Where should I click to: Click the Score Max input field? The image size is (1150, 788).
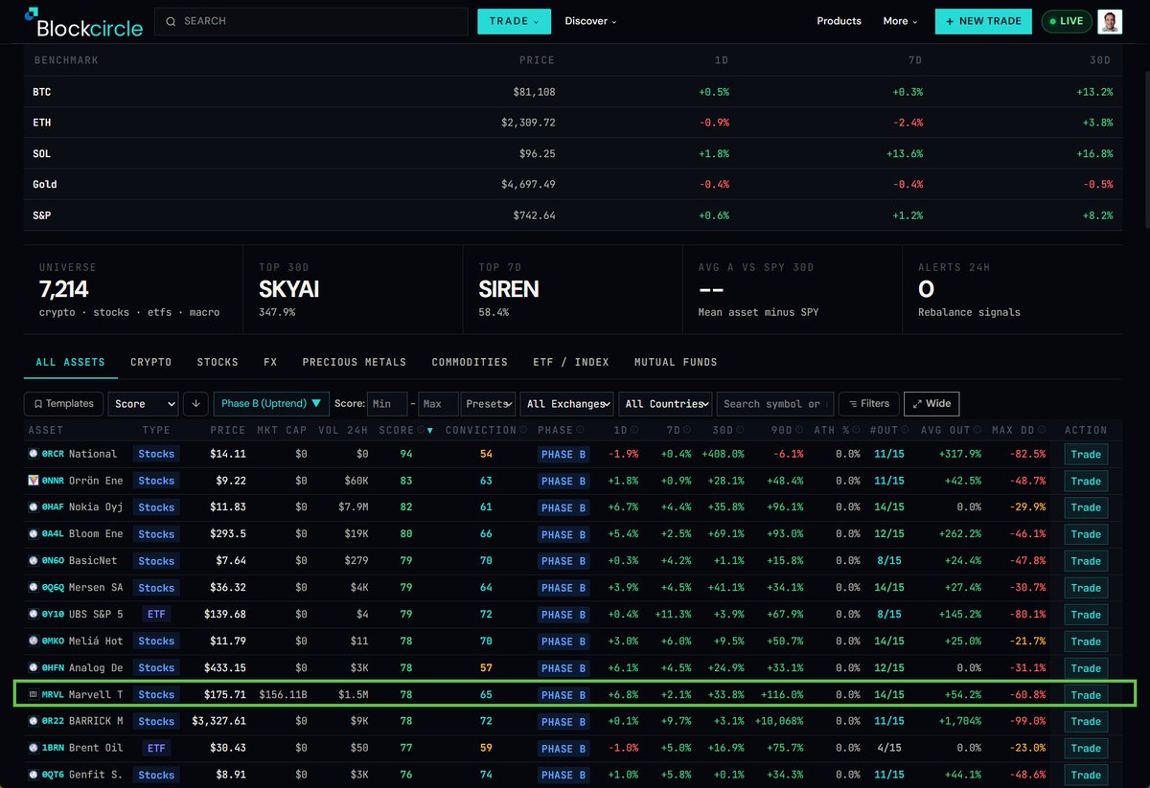click(438, 404)
